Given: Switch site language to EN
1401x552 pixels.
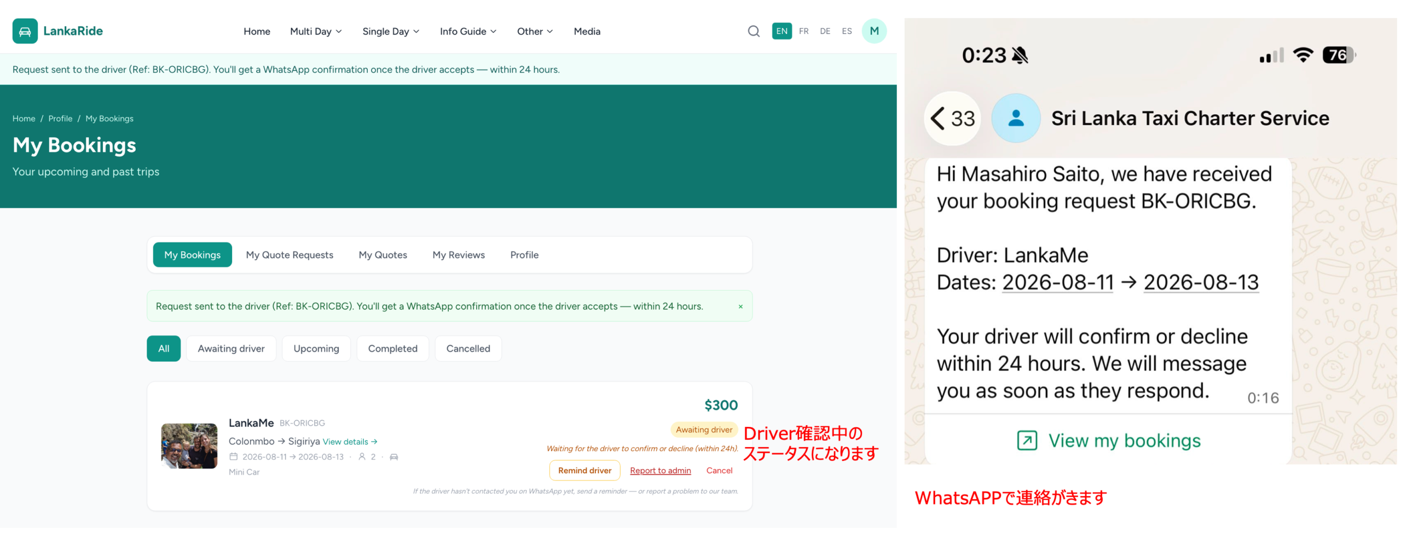Looking at the screenshot, I should (x=781, y=31).
